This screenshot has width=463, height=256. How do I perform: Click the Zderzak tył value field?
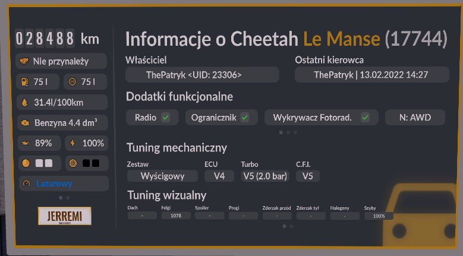click(x=311, y=216)
